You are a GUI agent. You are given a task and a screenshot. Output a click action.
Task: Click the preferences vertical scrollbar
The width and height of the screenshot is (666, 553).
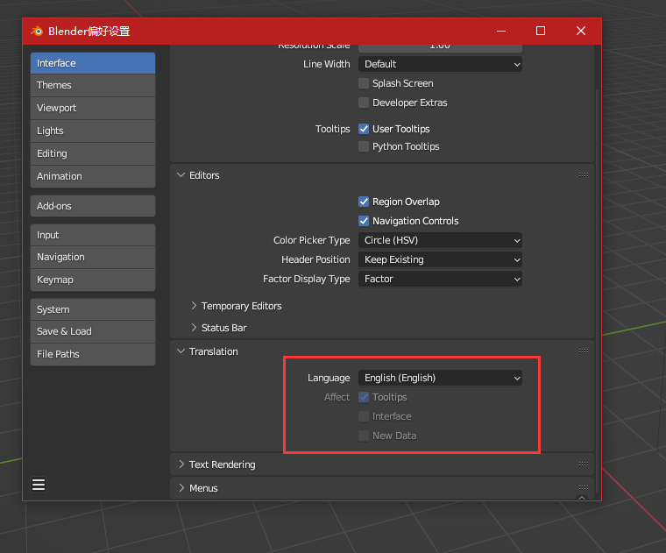(597, 289)
